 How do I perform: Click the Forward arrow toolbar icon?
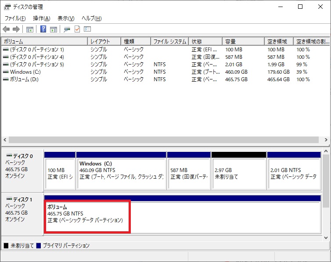[x=16, y=29]
